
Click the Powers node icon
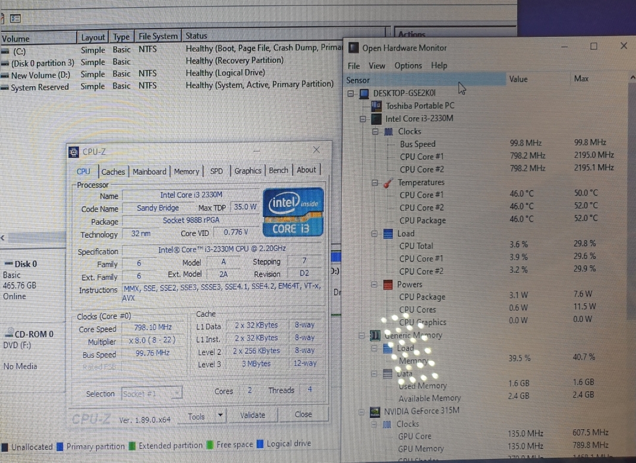(x=388, y=285)
